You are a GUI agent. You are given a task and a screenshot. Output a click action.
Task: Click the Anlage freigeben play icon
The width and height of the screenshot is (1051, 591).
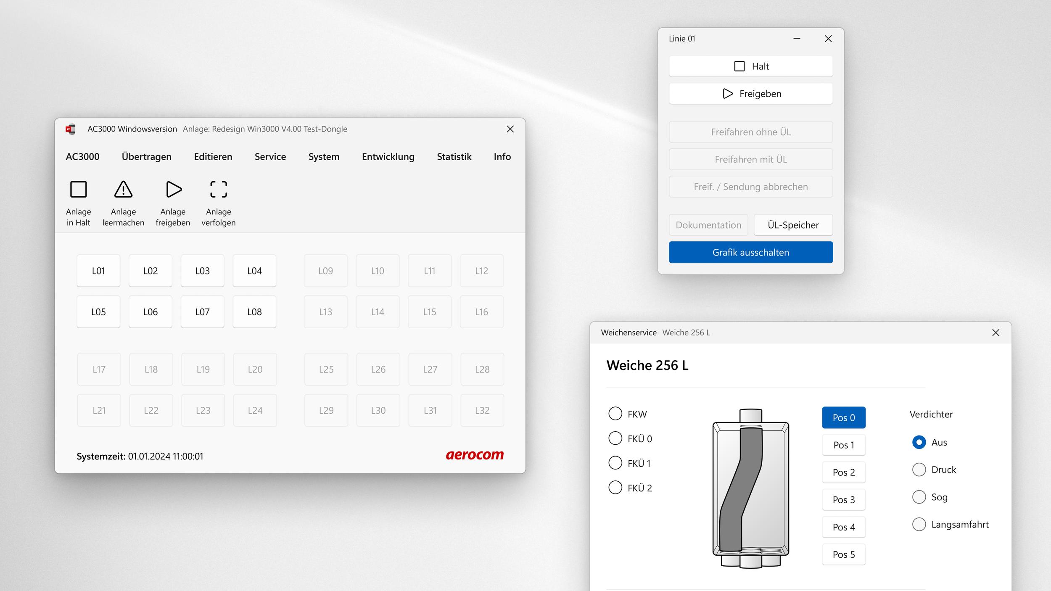[173, 189]
